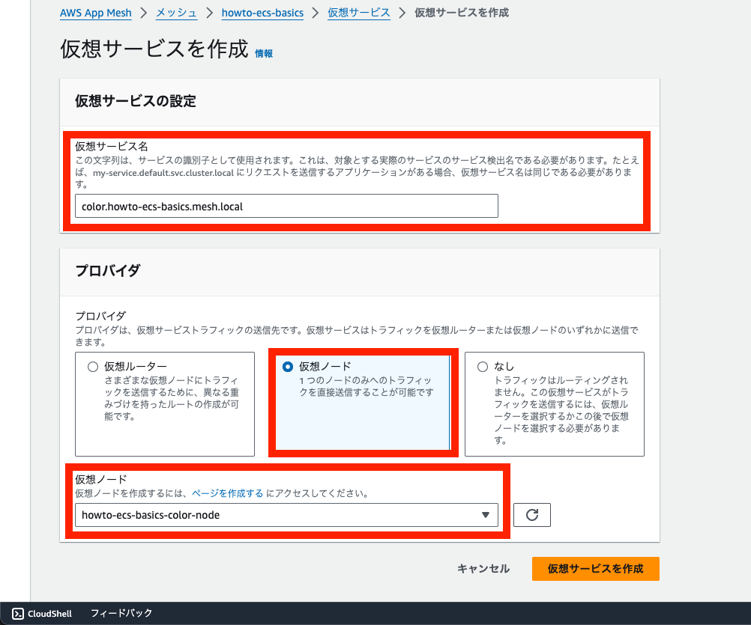
Task: Navigate to the 仮想サービス breadcrumb link
Action: pos(359,13)
